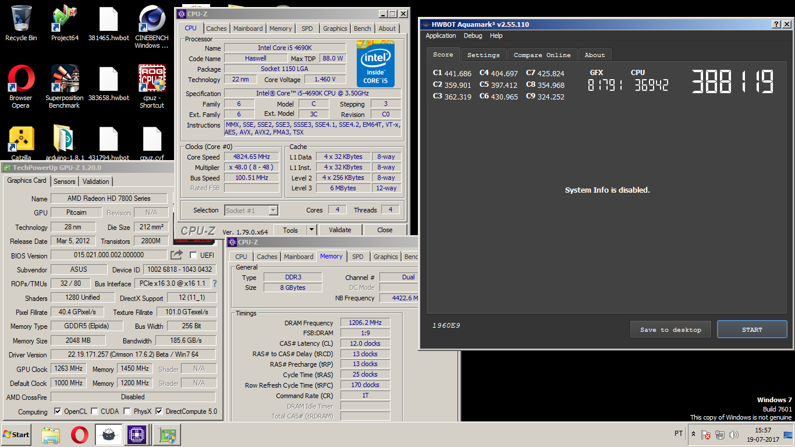The width and height of the screenshot is (795, 447).
Task: Click the PT language indicator
Action: coord(678,434)
